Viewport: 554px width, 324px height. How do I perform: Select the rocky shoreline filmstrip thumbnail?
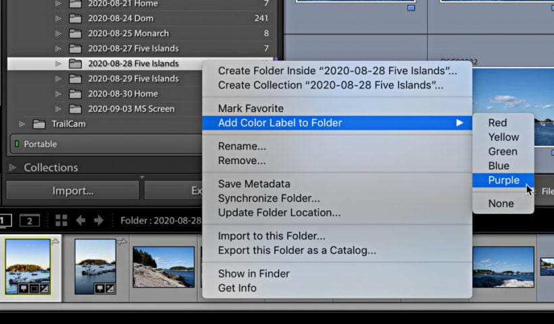coord(163,267)
